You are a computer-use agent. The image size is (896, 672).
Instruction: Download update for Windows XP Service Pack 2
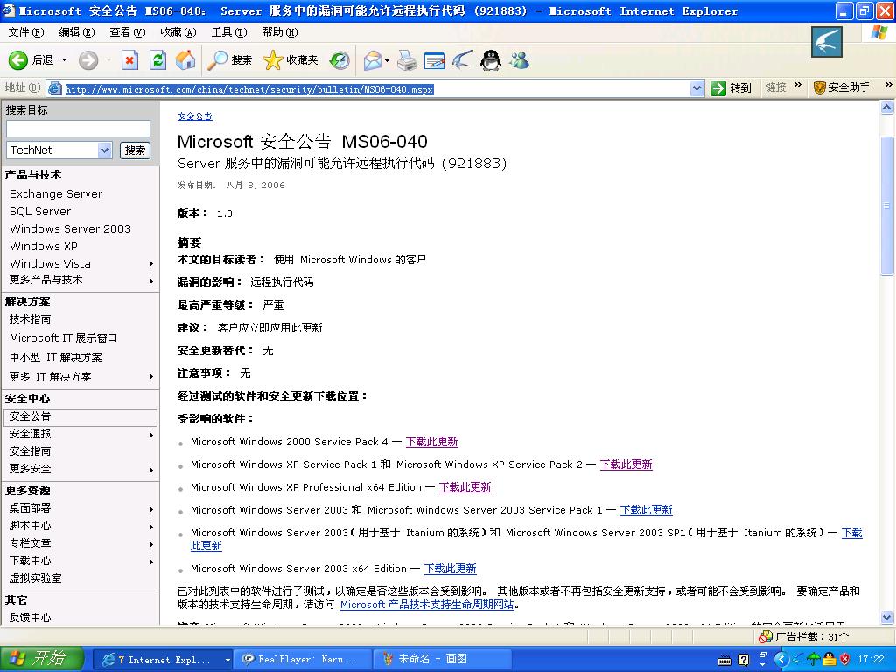[626, 465]
